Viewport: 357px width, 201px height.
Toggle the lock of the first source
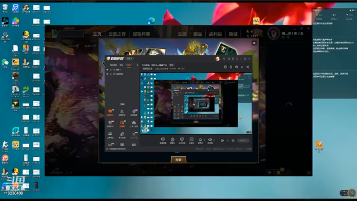point(111,70)
